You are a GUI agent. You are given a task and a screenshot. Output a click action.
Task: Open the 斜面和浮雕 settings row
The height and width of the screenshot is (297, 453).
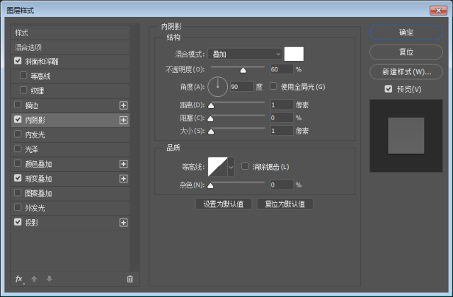pos(70,62)
